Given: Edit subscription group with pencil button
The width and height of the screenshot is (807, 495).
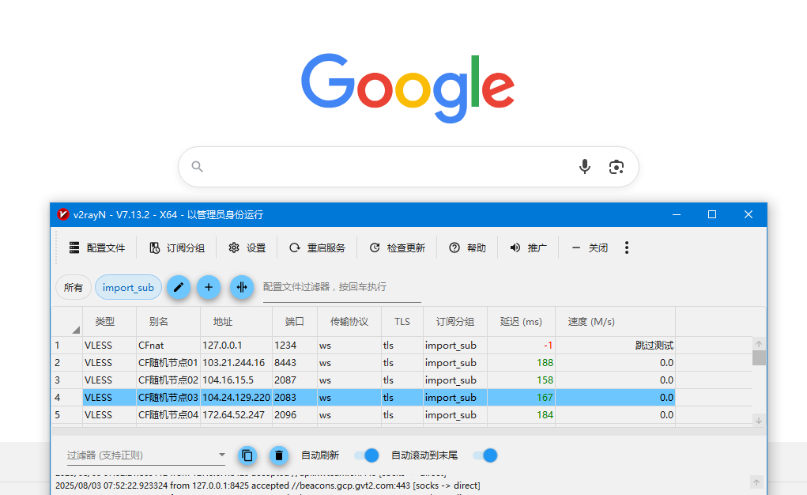Looking at the screenshot, I should pyautogui.click(x=179, y=287).
